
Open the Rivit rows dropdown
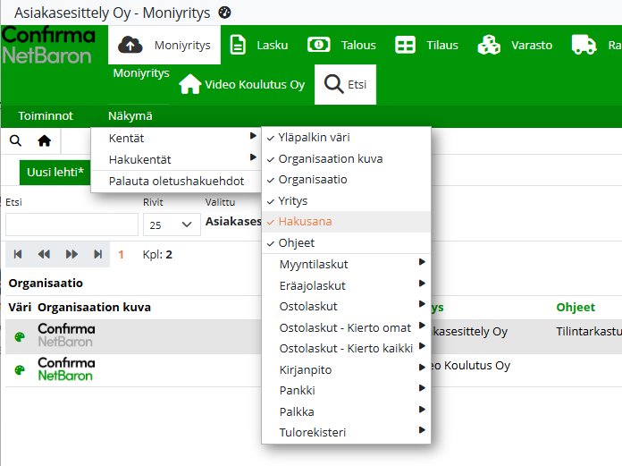[x=171, y=224]
